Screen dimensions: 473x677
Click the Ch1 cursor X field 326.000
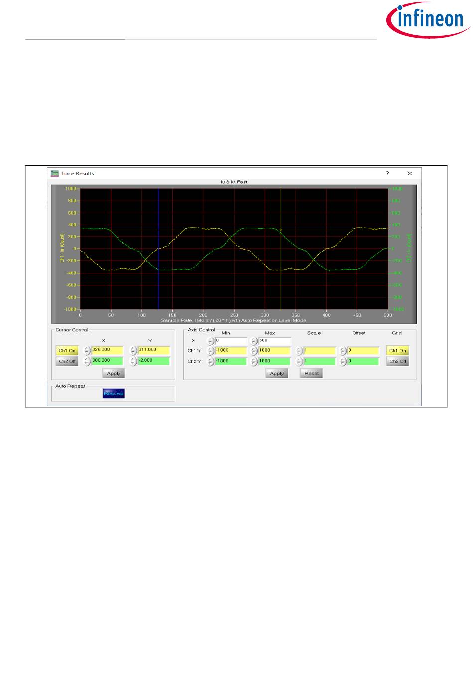click(x=108, y=350)
